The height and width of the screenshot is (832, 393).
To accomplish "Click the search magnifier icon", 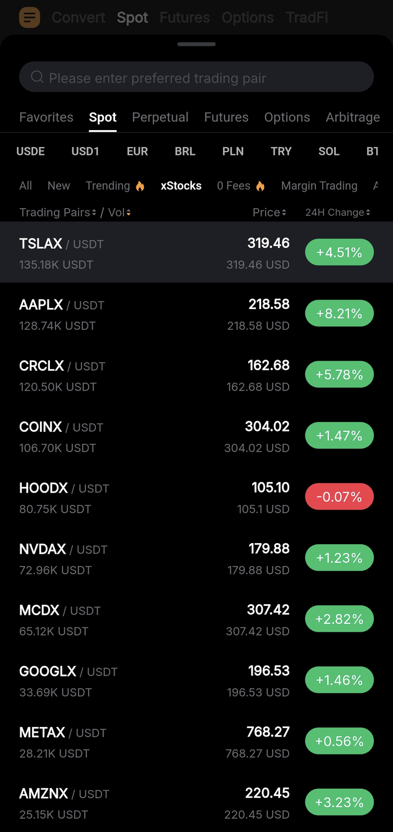I will (x=37, y=77).
